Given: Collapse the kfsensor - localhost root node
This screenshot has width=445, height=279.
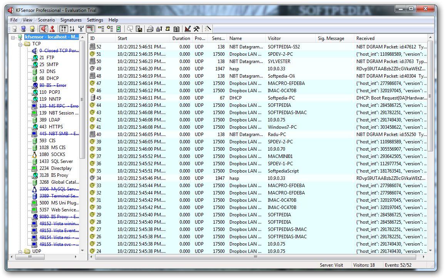Looking at the screenshot, I should (x=13, y=37).
